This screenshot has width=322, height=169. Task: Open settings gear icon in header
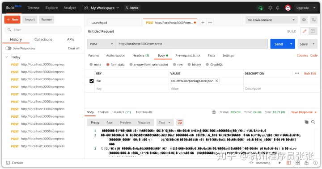click(x=270, y=8)
